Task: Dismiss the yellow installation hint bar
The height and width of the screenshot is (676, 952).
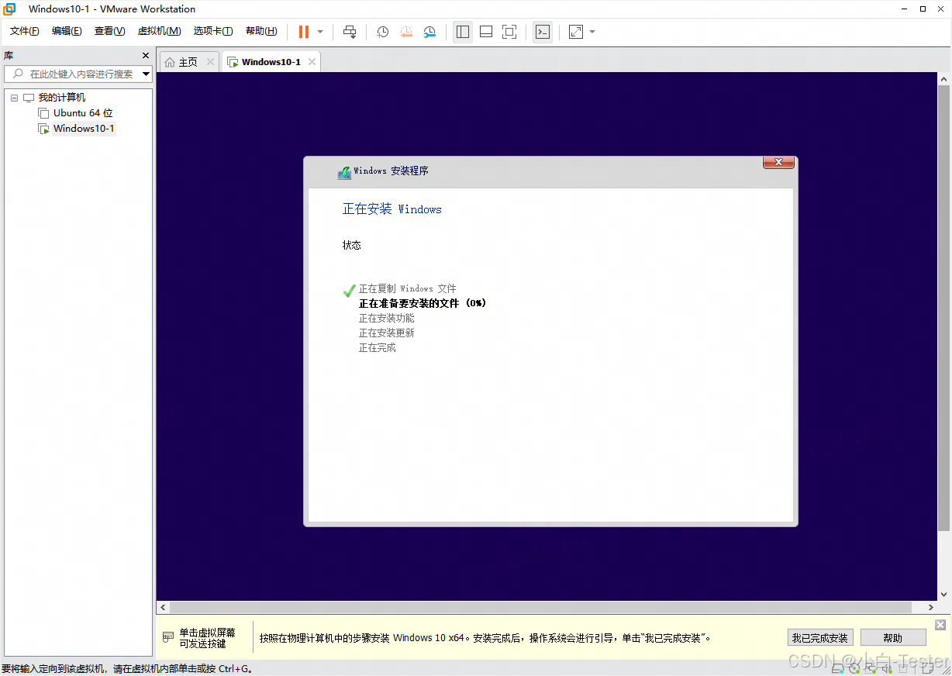Action: tap(940, 625)
